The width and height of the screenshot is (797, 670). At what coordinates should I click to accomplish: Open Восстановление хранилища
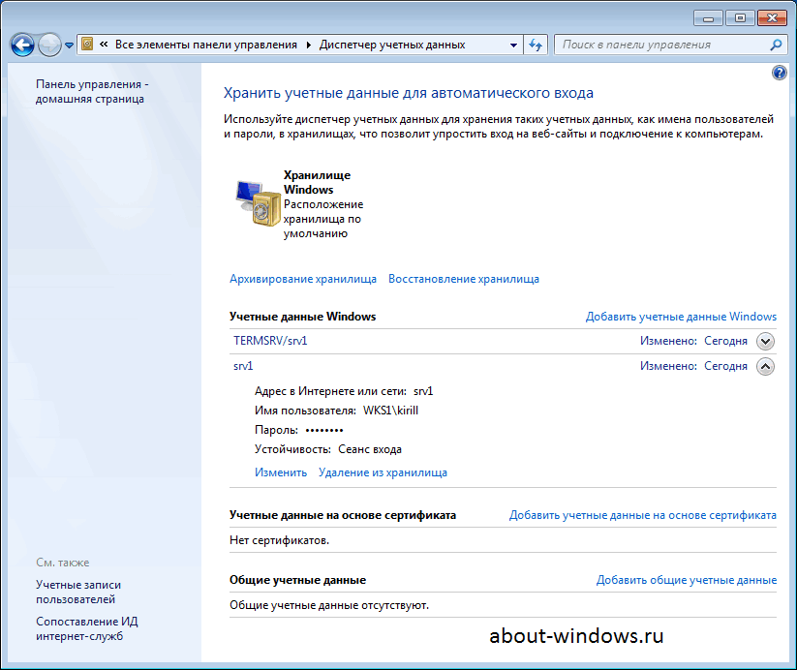(x=463, y=278)
